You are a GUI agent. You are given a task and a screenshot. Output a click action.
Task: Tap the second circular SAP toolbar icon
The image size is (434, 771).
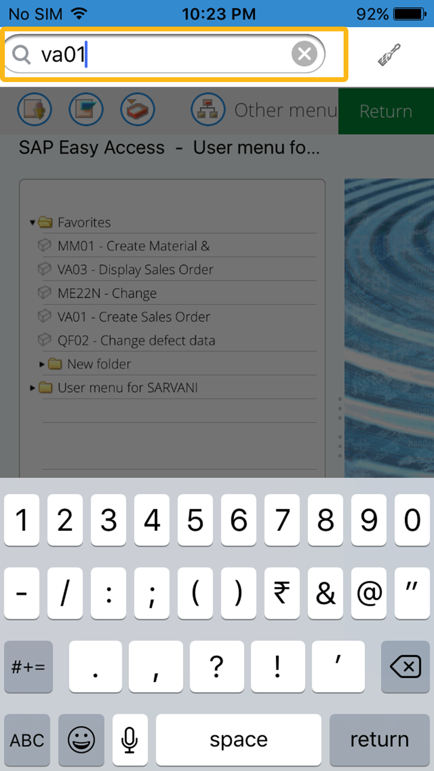click(86, 110)
